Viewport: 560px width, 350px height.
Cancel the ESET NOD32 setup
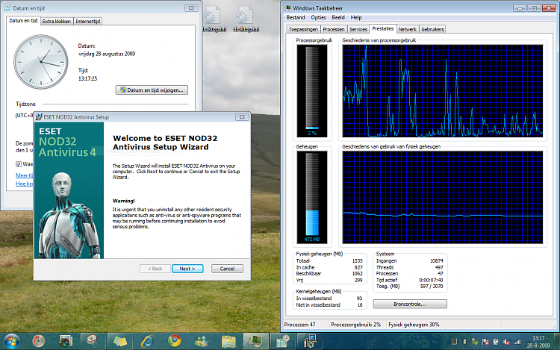(227, 269)
